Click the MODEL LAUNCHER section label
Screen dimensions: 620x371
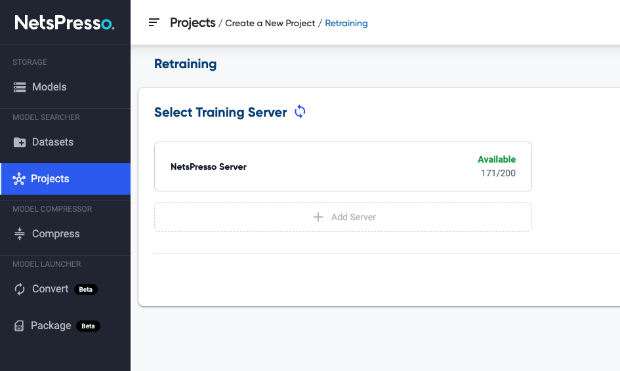47,264
